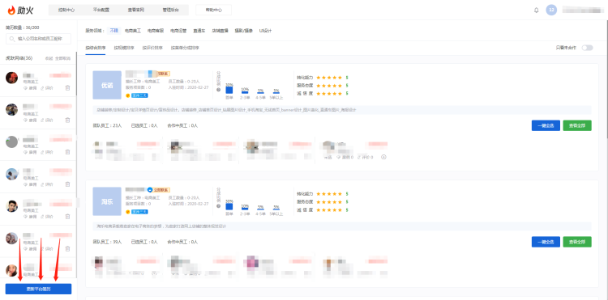Focus the company or employee search field
The width and height of the screenshot is (608, 300).
(38, 39)
